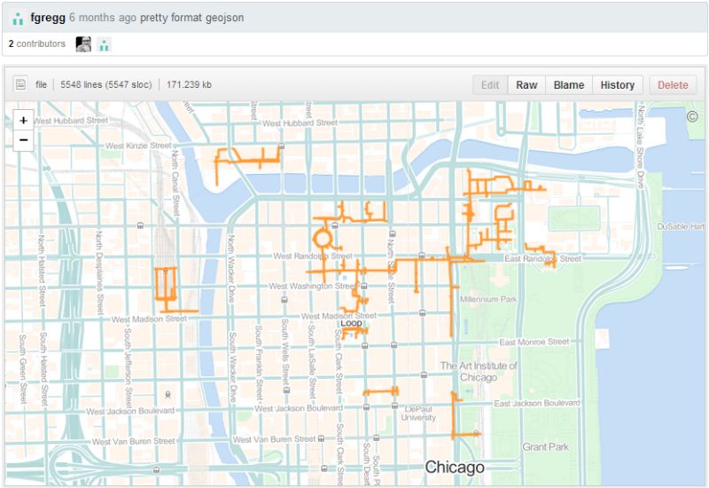The image size is (709, 488).
Task: Click the 'West Van Buren Street' left label
Action: pyautogui.click(x=134, y=441)
